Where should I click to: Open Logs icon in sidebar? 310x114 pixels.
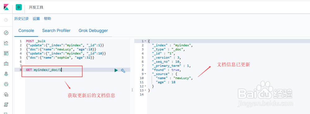(x=6, y=104)
